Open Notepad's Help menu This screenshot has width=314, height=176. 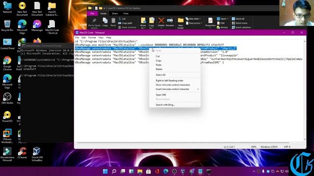(x=108, y=38)
